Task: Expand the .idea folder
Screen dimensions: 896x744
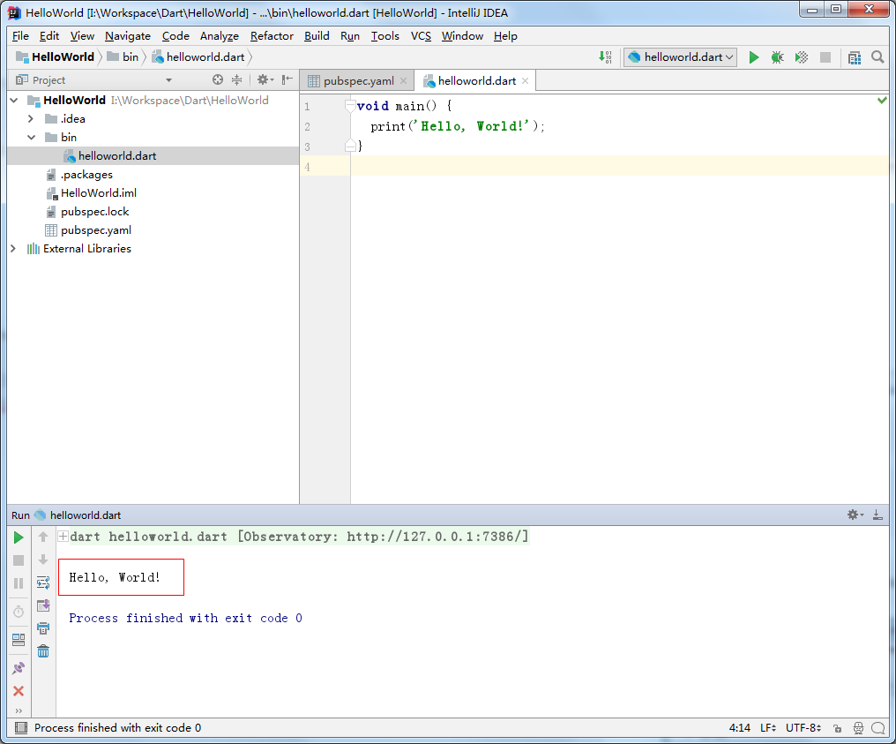Action: (31, 119)
